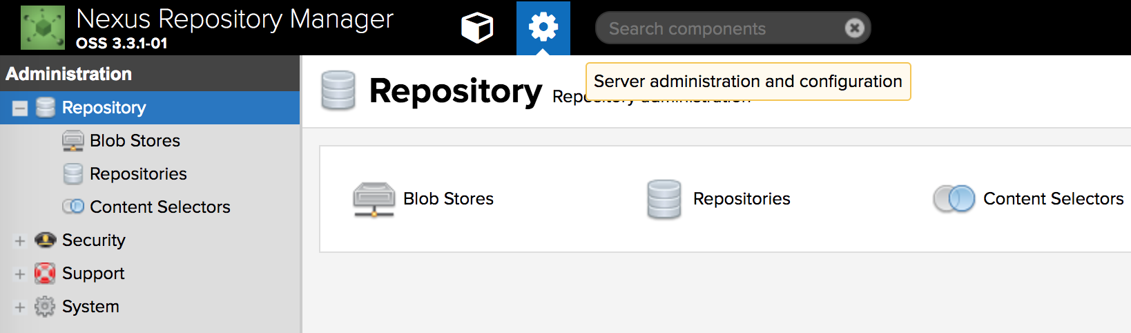This screenshot has width=1131, height=333.
Task: Open the Blob Stores link in main panel
Action: click(448, 199)
